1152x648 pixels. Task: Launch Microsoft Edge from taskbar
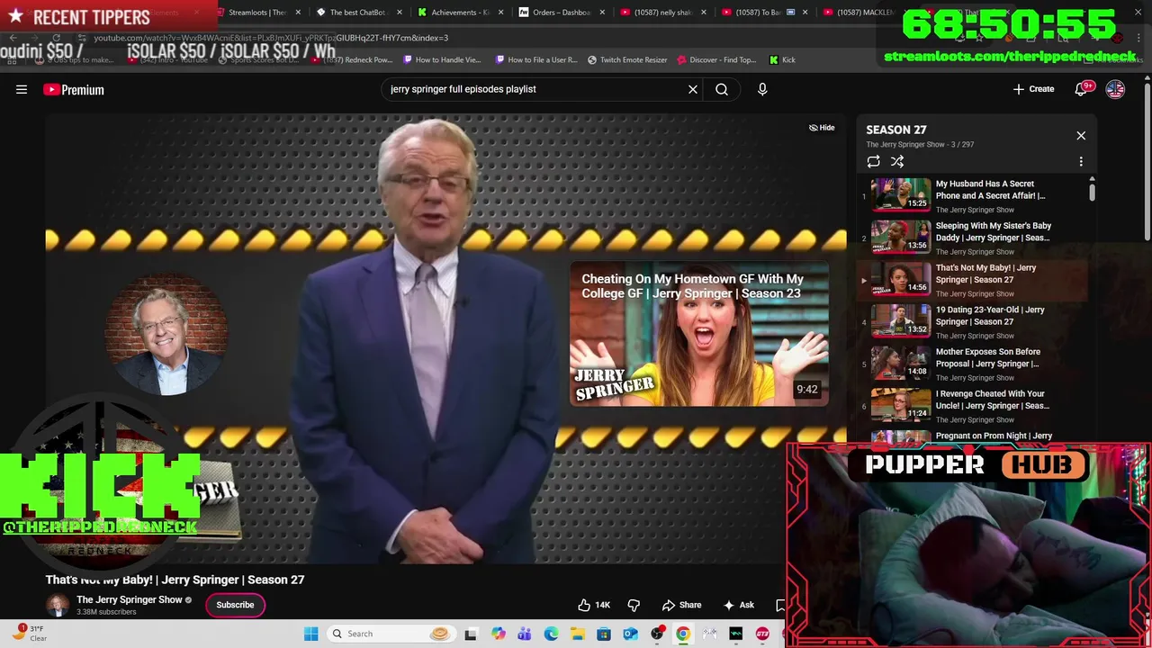[551, 634]
